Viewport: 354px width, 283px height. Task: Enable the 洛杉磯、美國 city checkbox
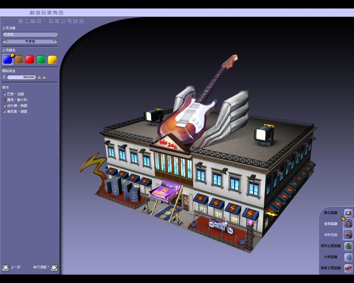(5, 106)
